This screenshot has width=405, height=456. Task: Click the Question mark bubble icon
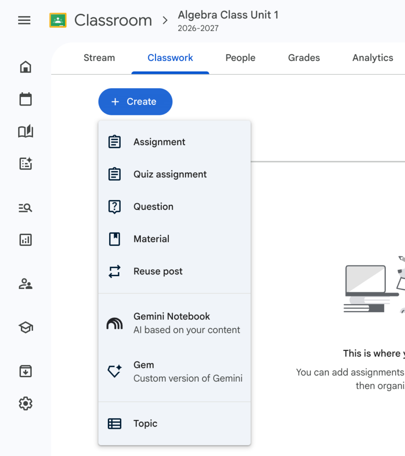click(x=115, y=207)
